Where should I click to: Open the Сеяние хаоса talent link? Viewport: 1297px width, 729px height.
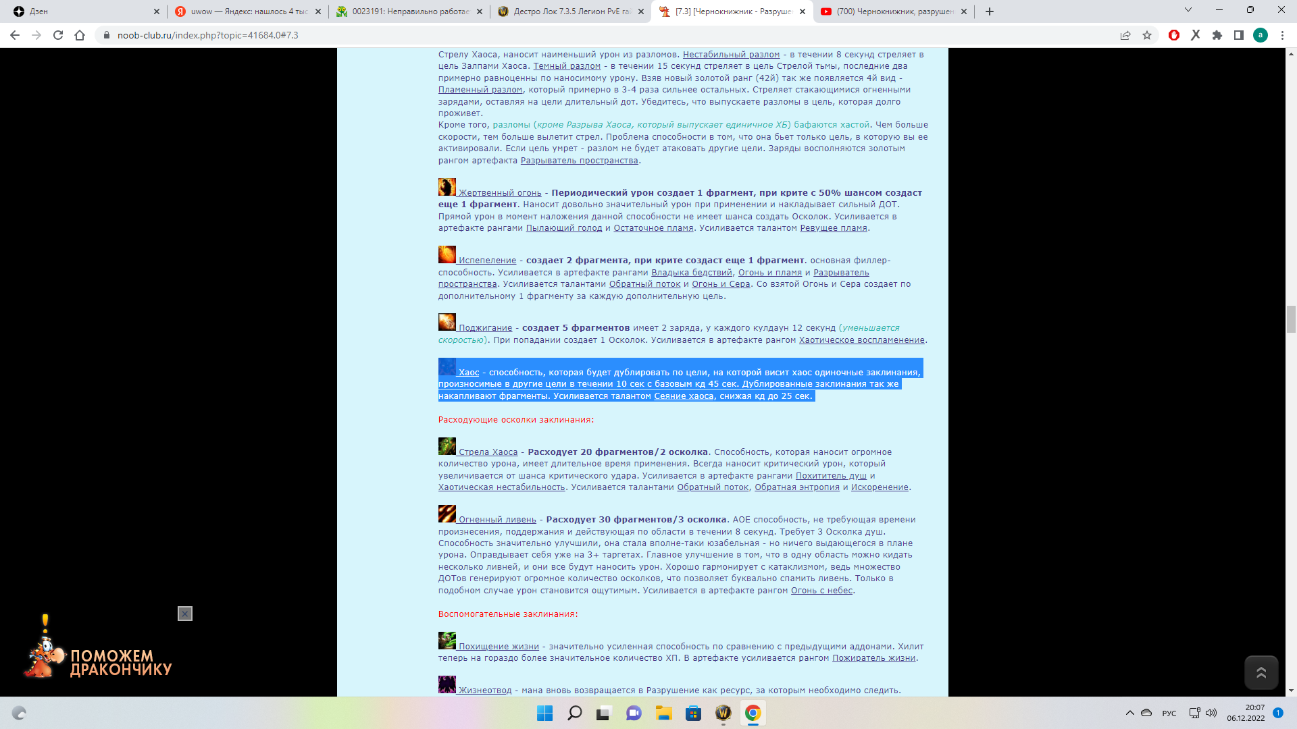pyautogui.click(x=683, y=396)
